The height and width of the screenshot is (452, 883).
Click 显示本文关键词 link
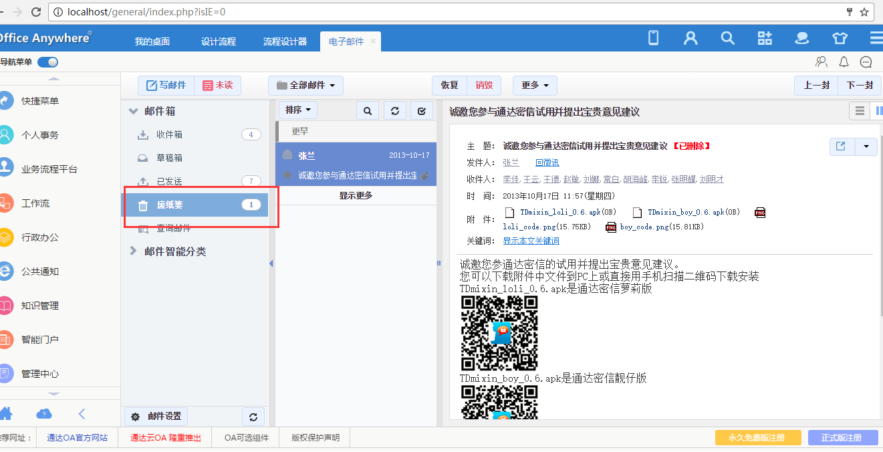(531, 241)
